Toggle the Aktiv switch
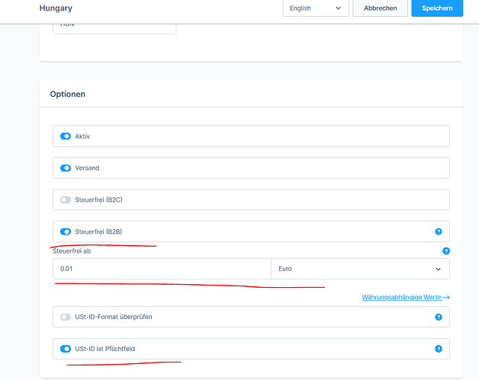Viewport: 479px width, 380px height. click(66, 136)
